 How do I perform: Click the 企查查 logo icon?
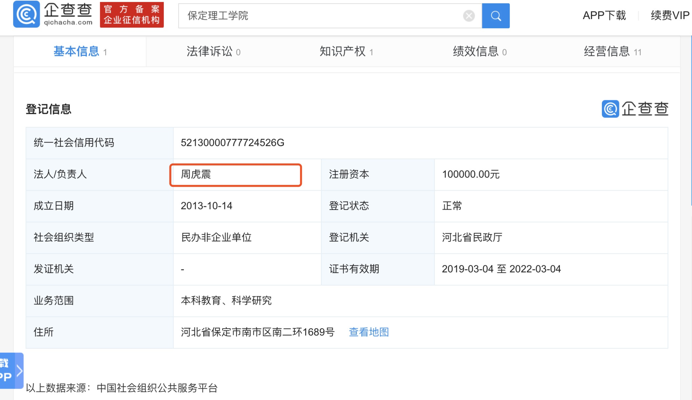coord(26,15)
